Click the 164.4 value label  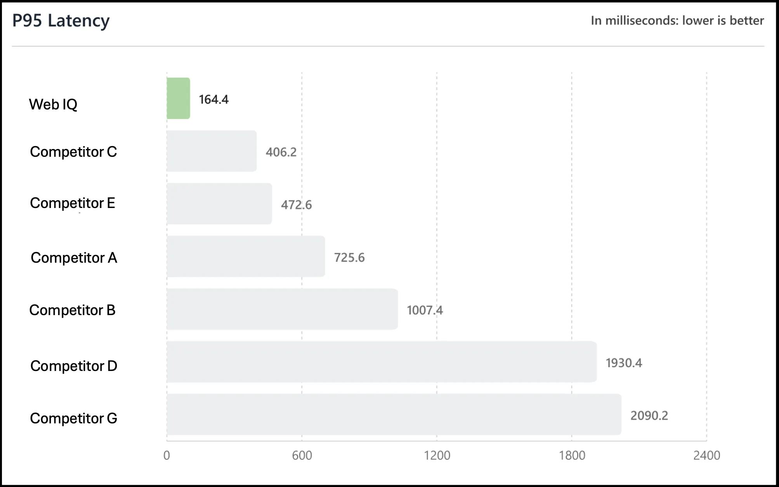214,100
